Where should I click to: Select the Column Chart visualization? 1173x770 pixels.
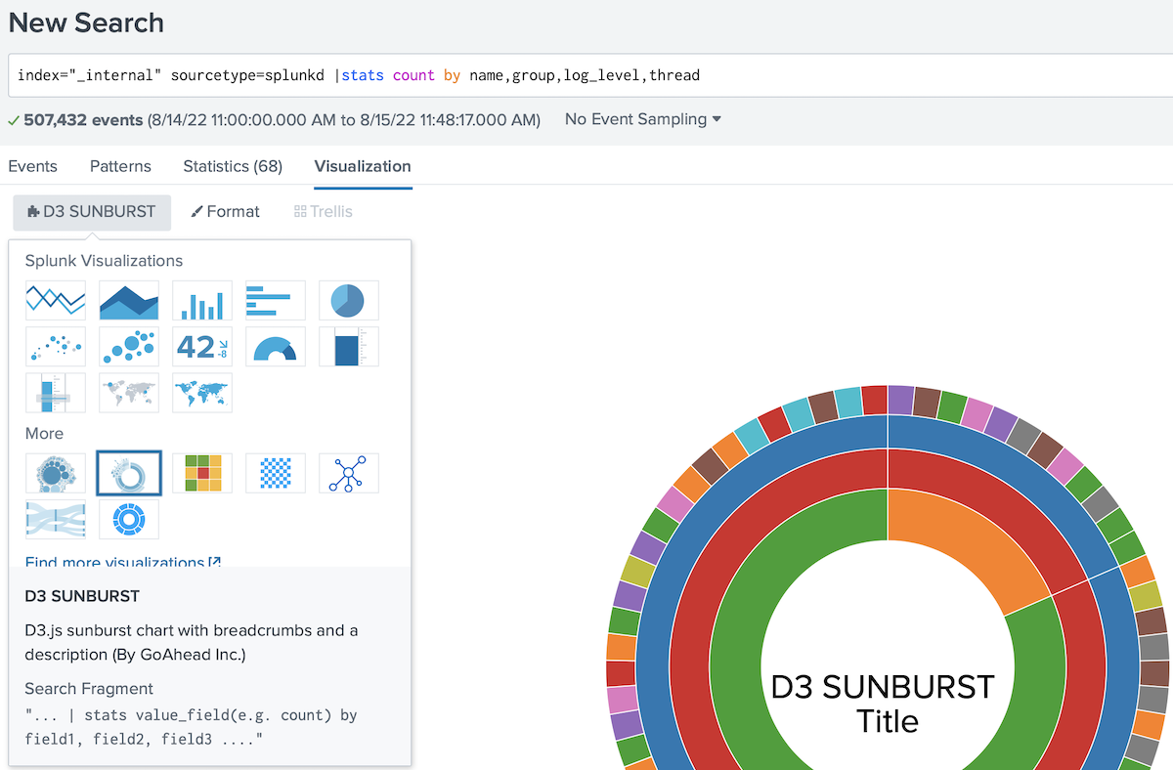point(202,300)
